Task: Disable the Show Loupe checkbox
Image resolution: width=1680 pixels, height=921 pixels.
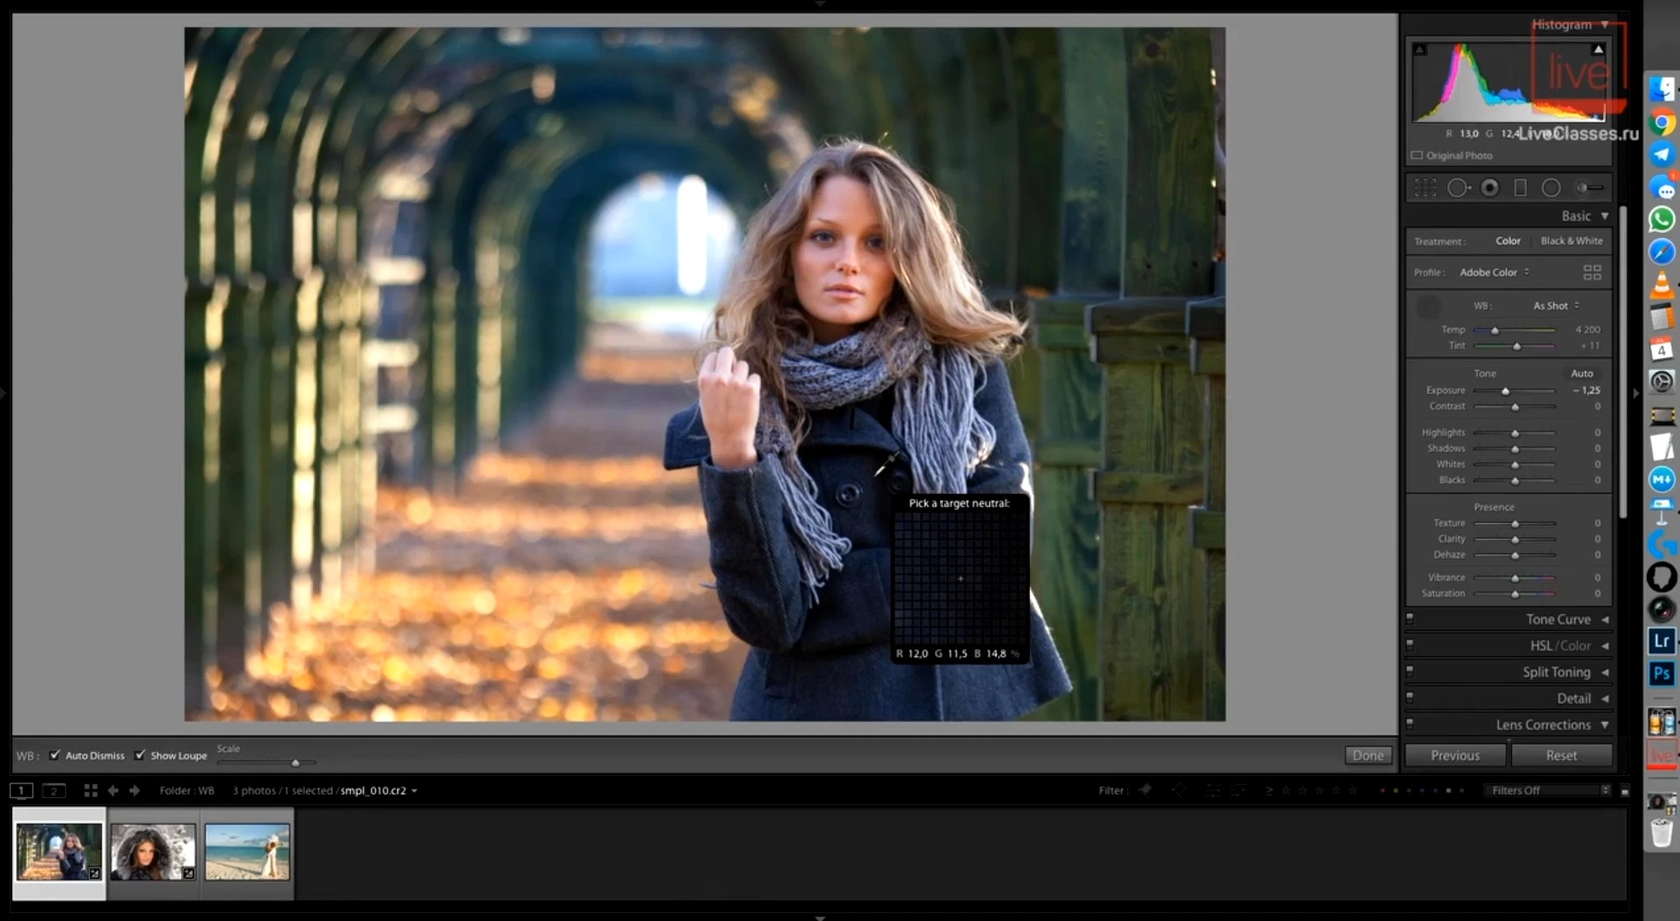Action: (x=140, y=755)
